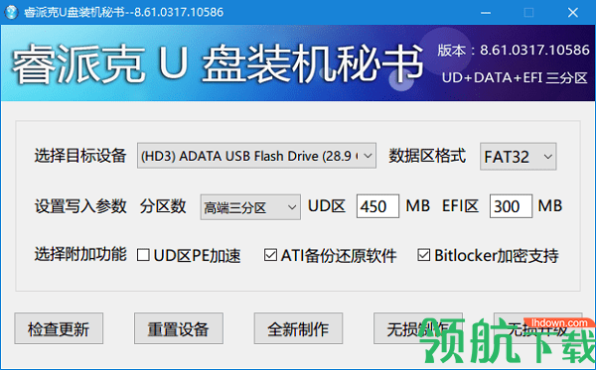
Task: Click the title bar text 睿派克U盘装机秘书--8.61.0317.10586
Action: tap(124, 13)
